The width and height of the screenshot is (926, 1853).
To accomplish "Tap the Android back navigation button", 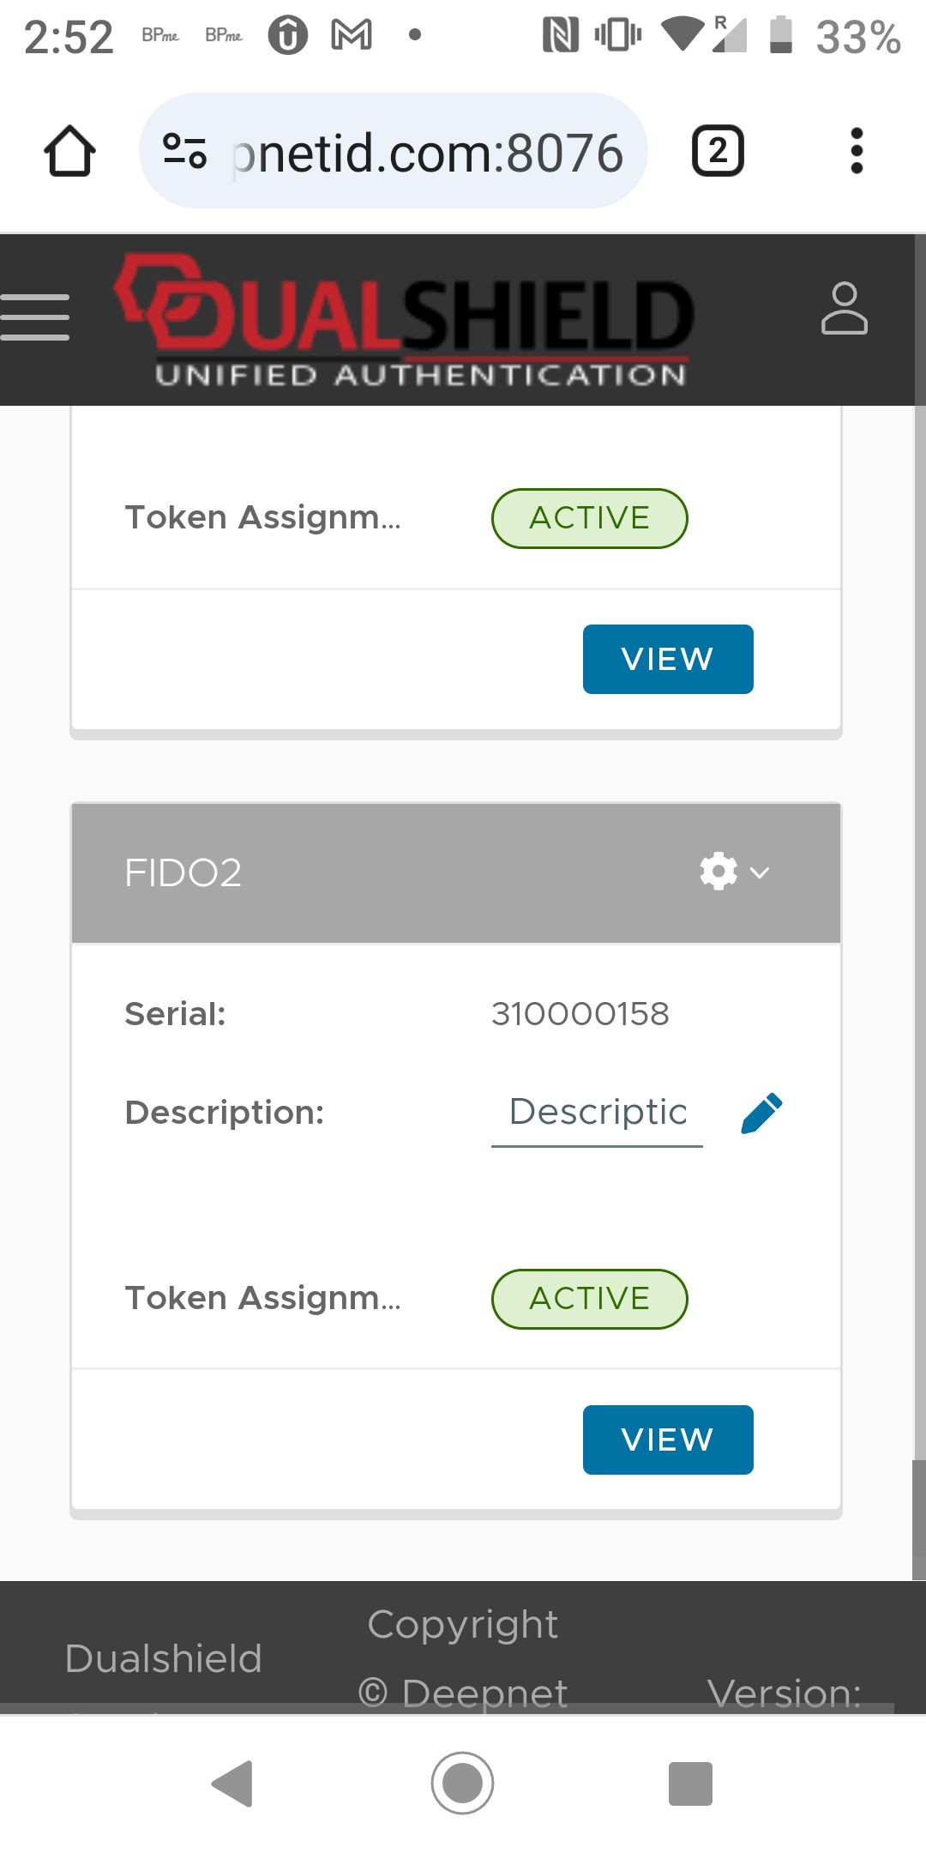I will (x=232, y=1784).
